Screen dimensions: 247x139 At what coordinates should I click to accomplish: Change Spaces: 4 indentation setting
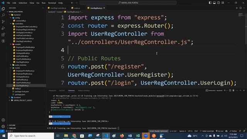[x=183, y=131]
